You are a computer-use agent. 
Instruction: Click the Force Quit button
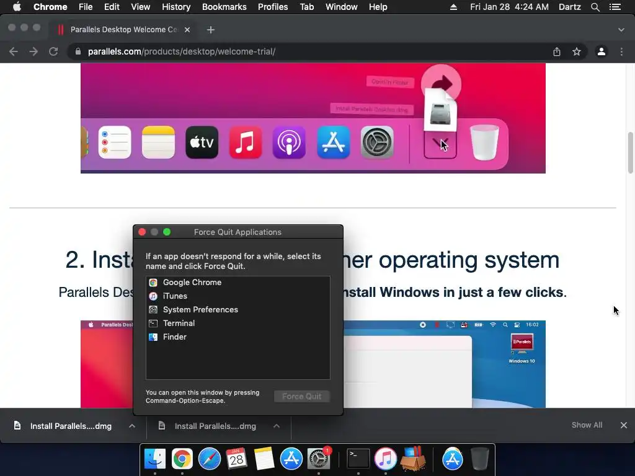[302, 397]
